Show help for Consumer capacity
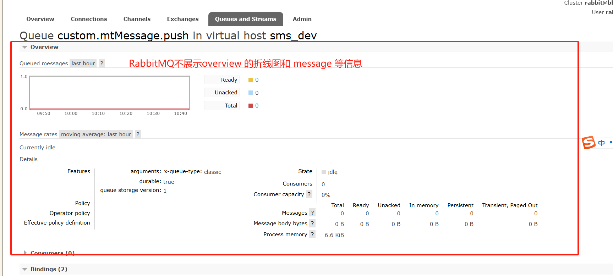 (309, 194)
